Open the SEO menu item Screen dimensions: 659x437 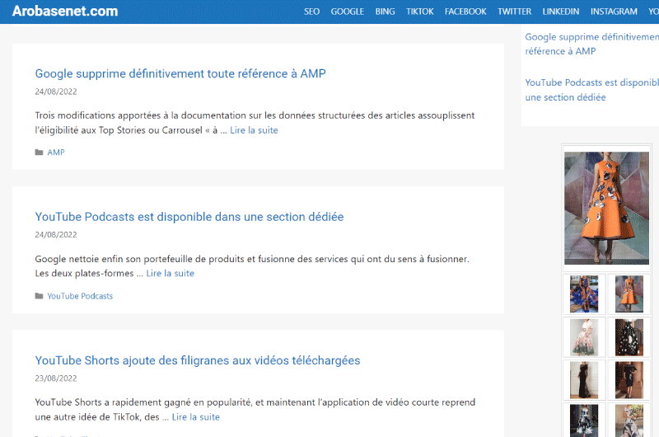(x=312, y=12)
